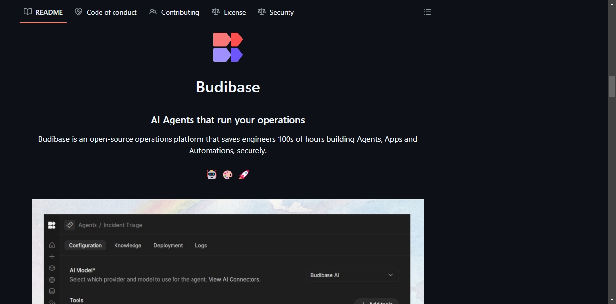Image resolution: width=616 pixels, height=304 pixels.
Task: Click the License scale icon
Action: [x=216, y=12]
